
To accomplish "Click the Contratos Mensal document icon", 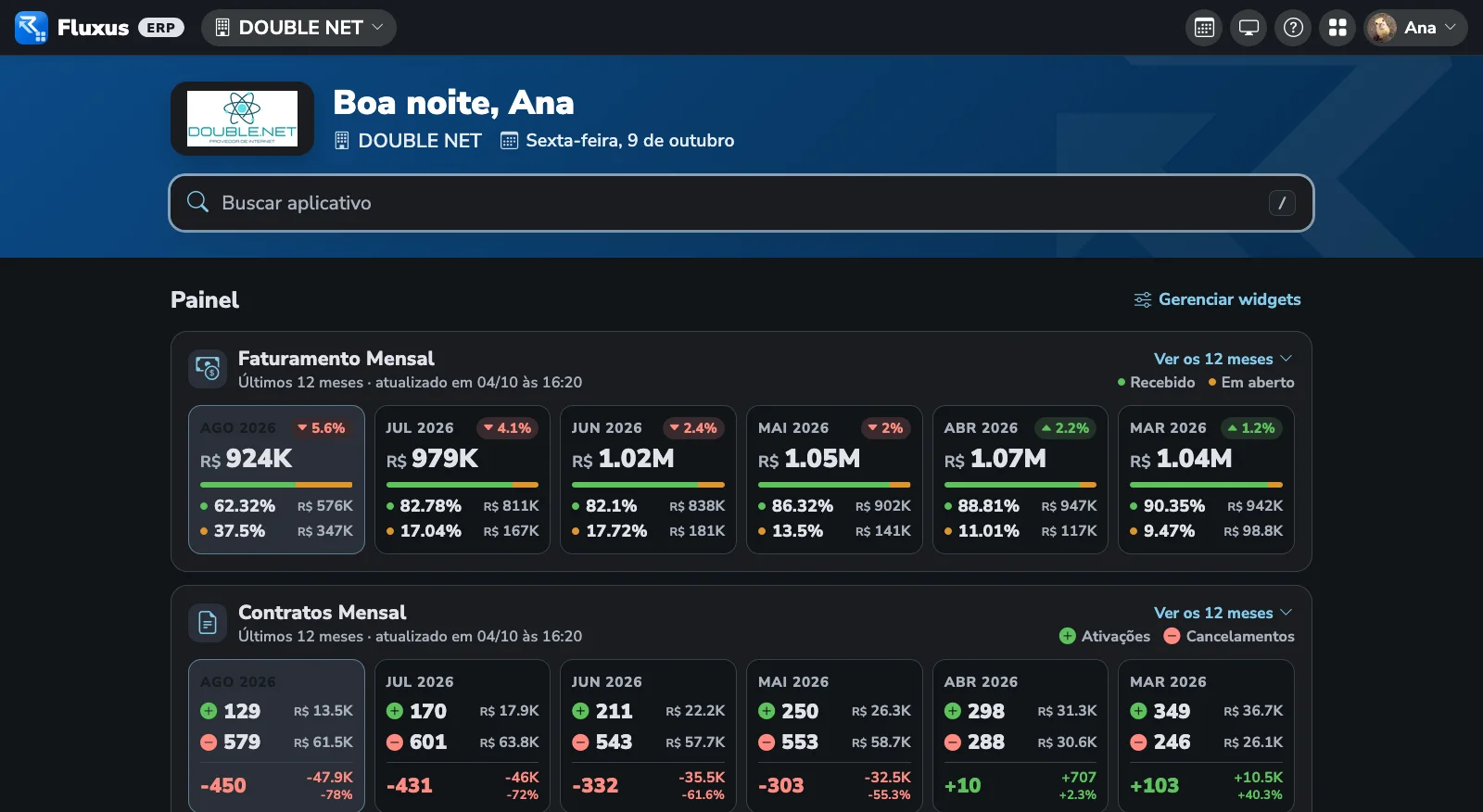I will click(x=208, y=623).
